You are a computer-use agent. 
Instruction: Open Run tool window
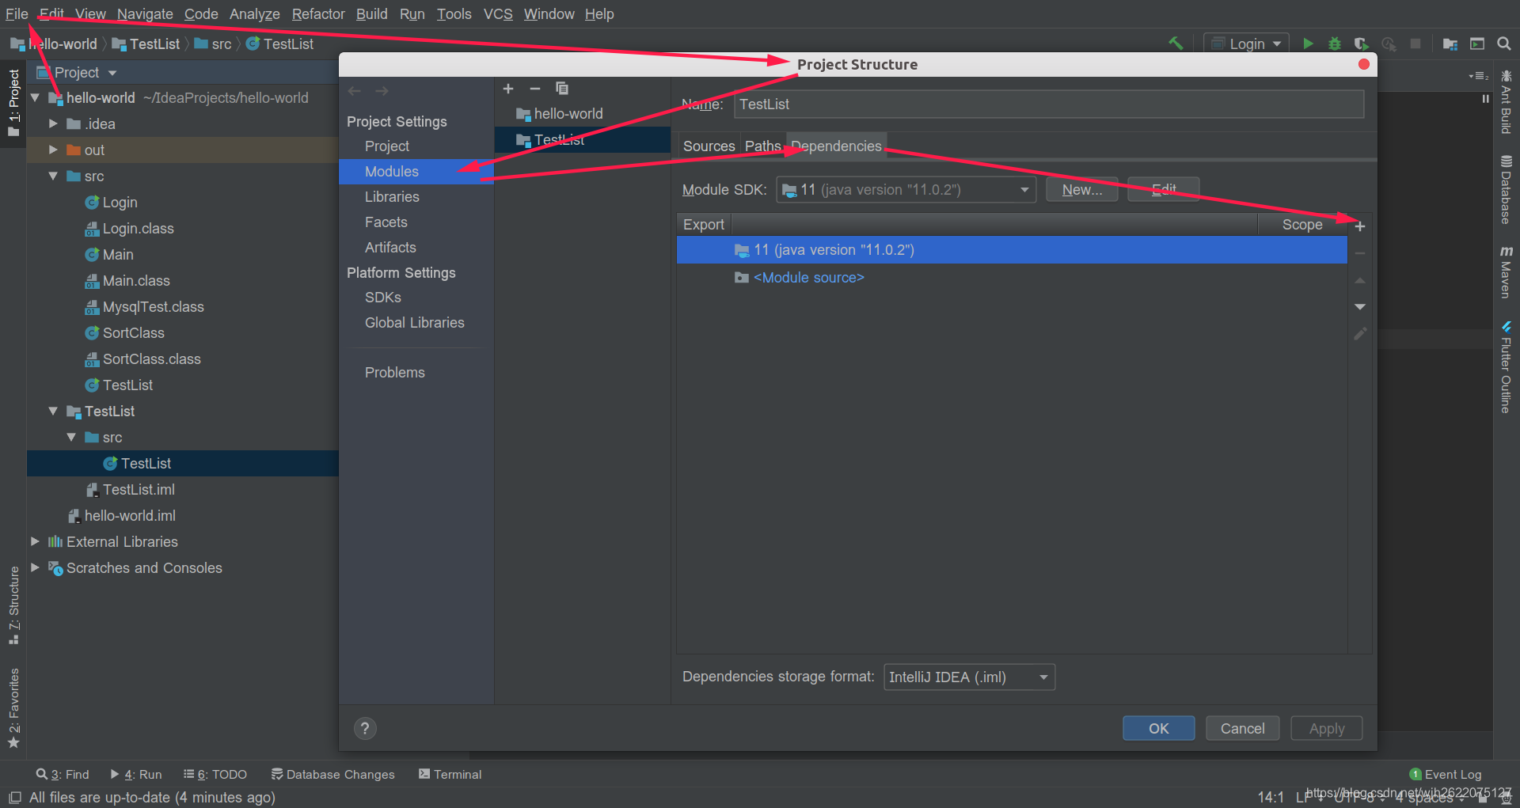click(136, 774)
